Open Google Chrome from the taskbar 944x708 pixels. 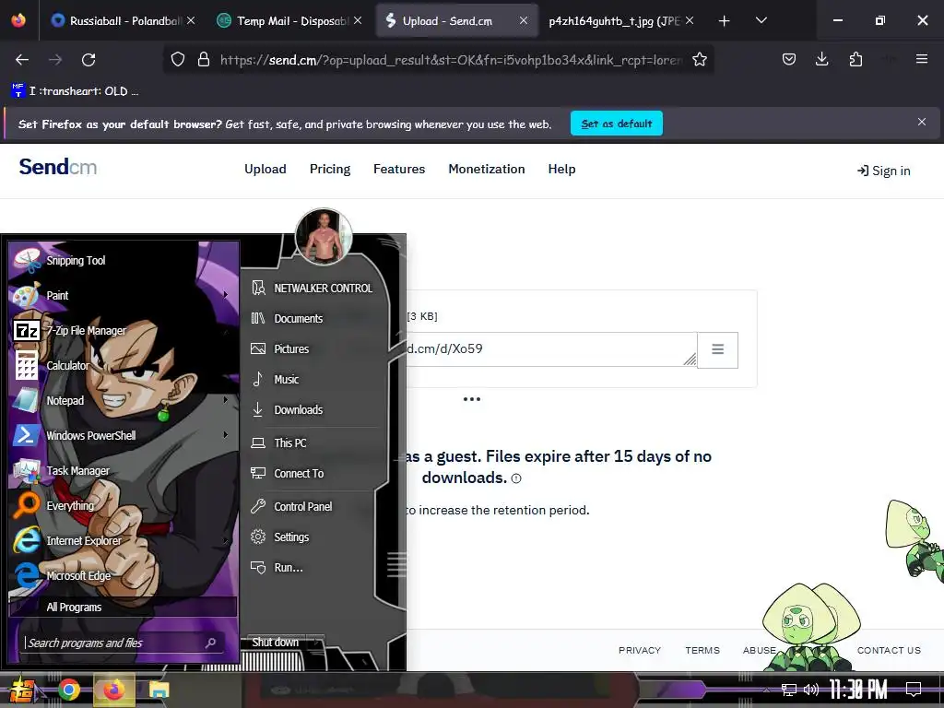coord(68,690)
